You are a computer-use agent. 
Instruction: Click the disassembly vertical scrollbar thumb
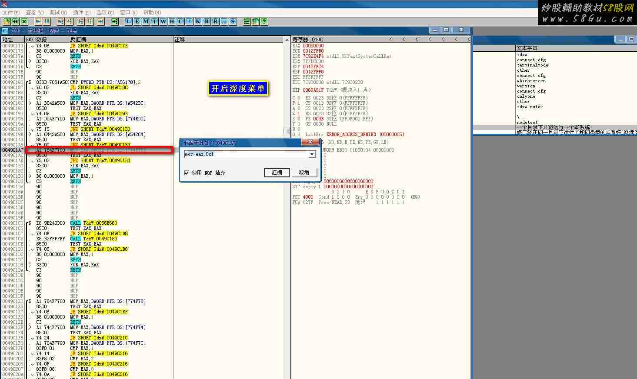click(286, 131)
